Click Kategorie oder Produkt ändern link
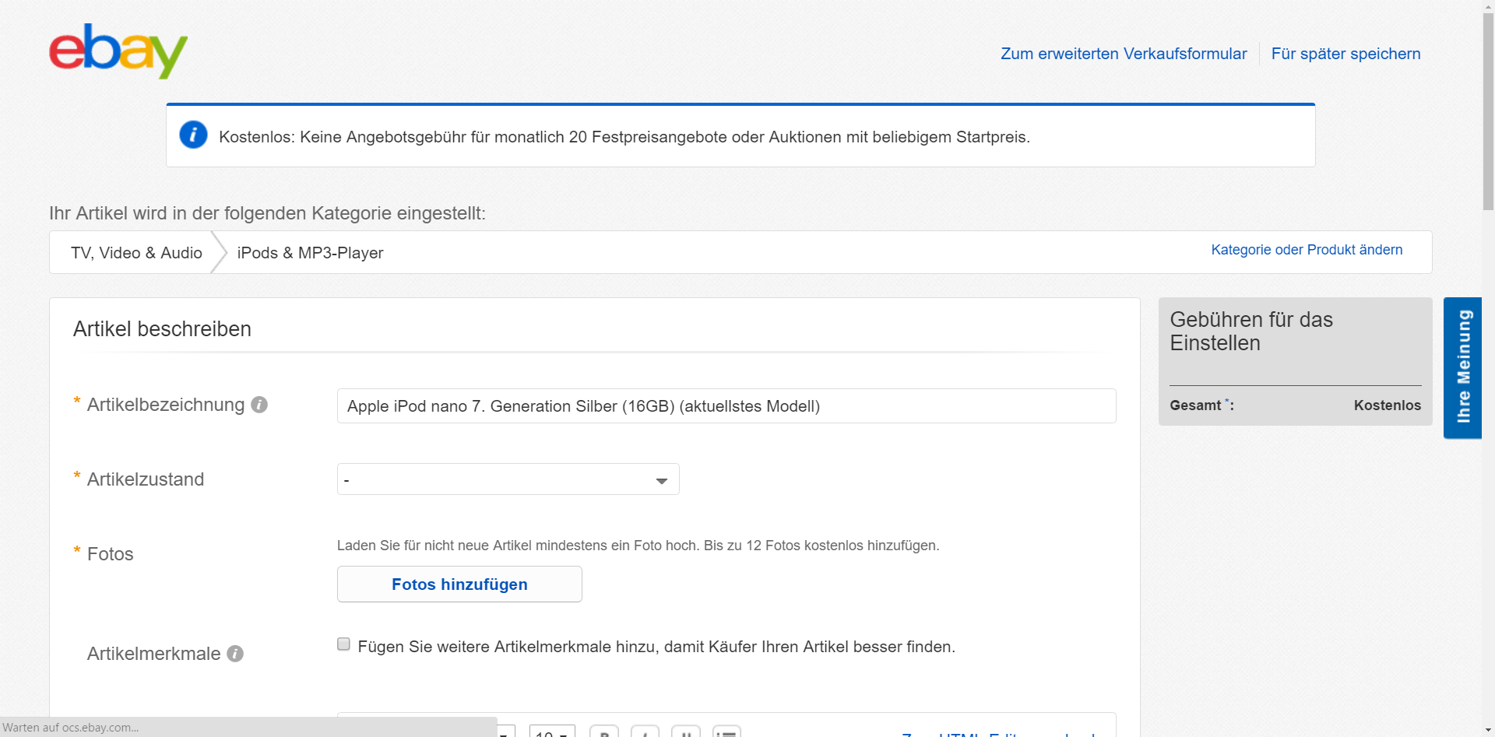The image size is (1495, 737). (x=1307, y=250)
